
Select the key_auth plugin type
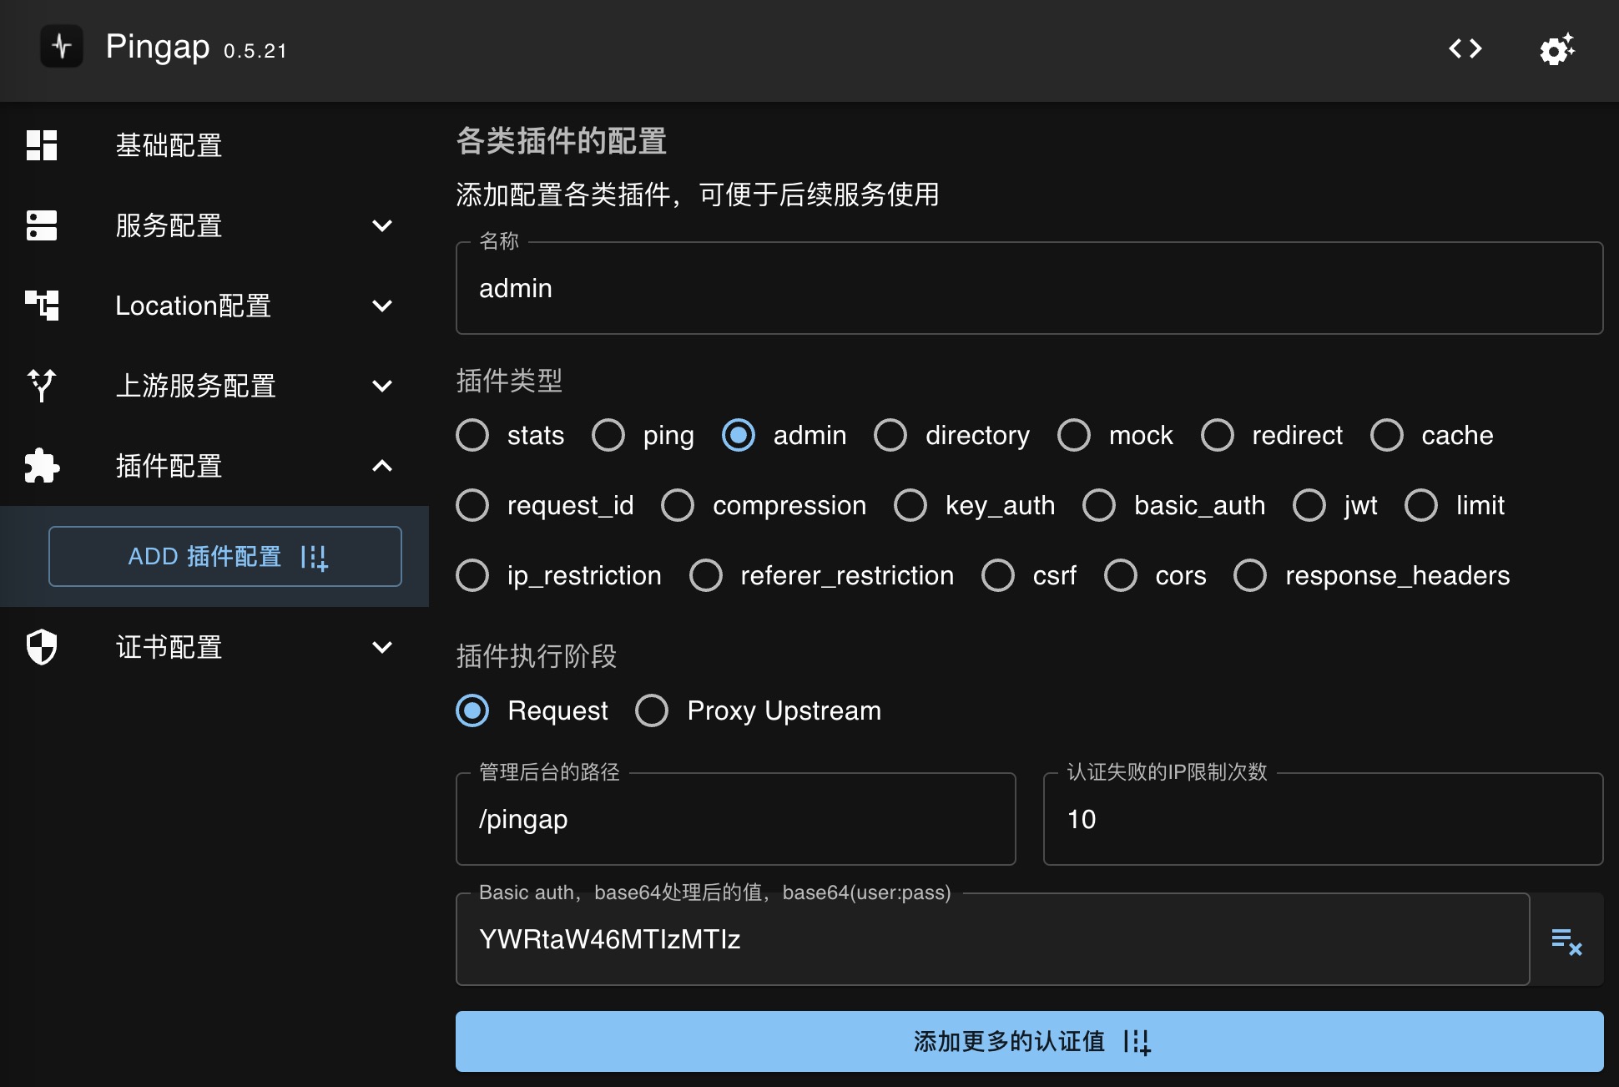[x=910, y=505]
